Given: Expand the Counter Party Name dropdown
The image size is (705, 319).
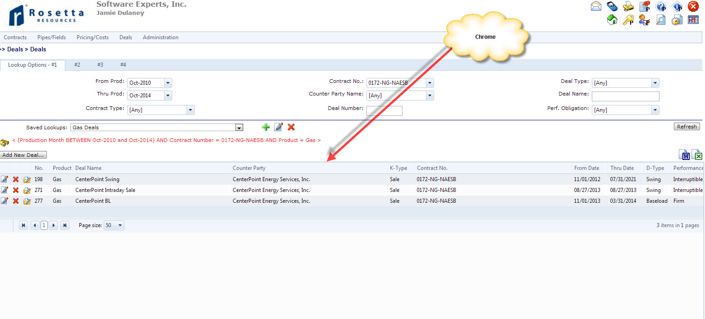Looking at the screenshot, I should pos(430,96).
